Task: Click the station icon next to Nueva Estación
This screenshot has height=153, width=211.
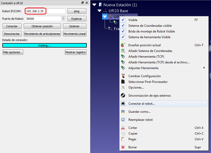Action: point(100,5)
